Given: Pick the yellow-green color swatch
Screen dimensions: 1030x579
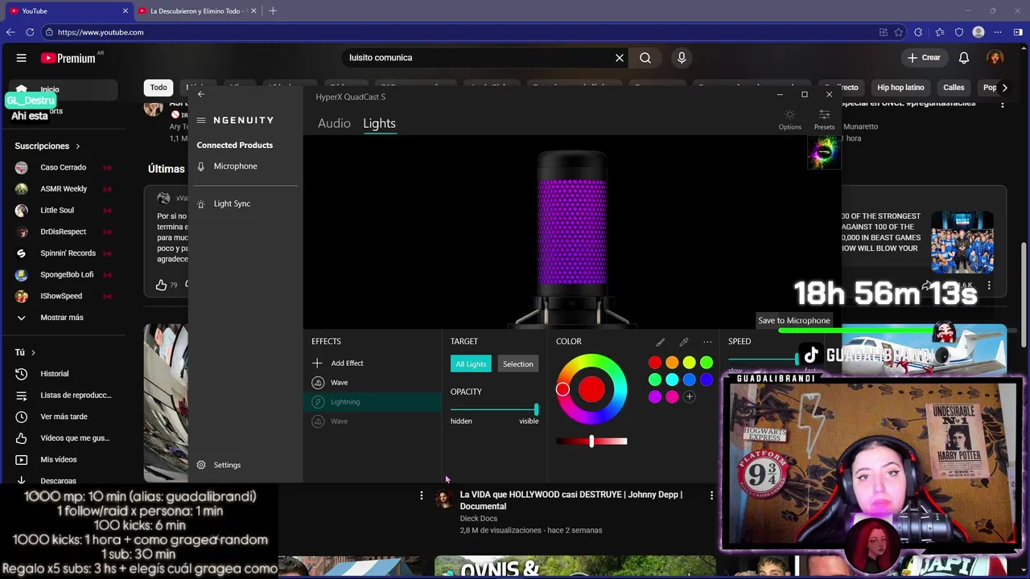Looking at the screenshot, I should tap(690, 363).
